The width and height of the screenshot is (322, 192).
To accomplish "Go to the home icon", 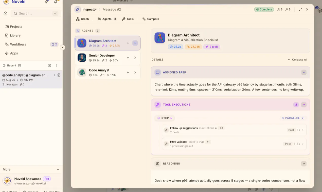I will point(5,13).
